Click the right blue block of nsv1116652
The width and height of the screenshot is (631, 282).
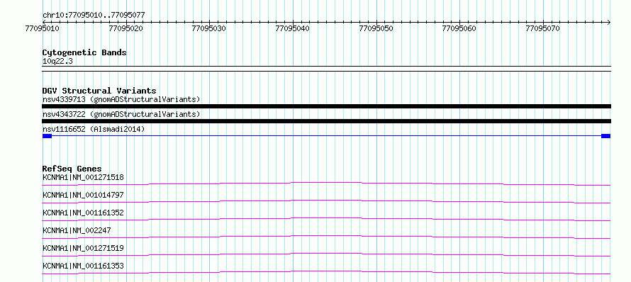pos(606,136)
